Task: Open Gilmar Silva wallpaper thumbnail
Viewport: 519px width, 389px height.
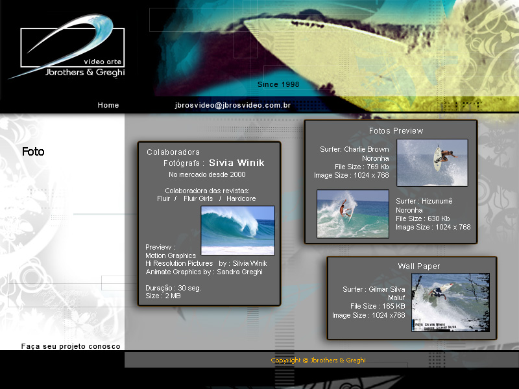Action: click(450, 302)
